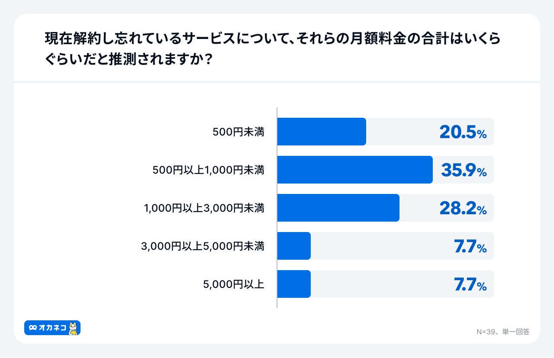Click the blue bar for 500円未満
Viewport: 554px width, 358px height.
pos(322,132)
